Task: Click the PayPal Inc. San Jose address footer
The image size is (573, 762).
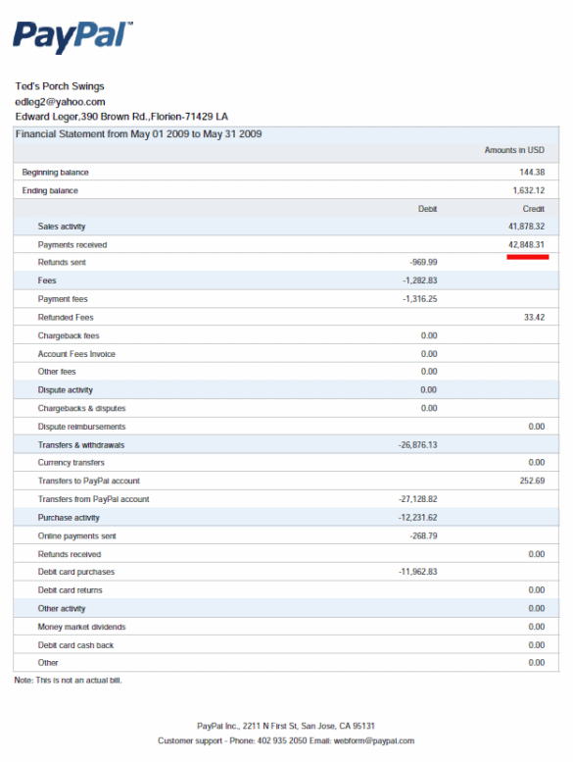Action: pyautogui.click(x=286, y=726)
